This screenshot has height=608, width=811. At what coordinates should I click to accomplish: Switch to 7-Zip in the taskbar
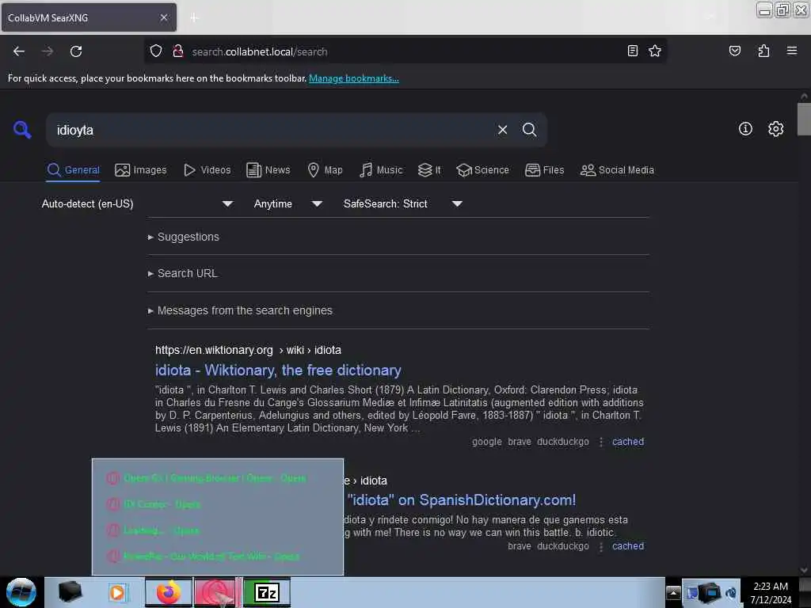point(267,592)
